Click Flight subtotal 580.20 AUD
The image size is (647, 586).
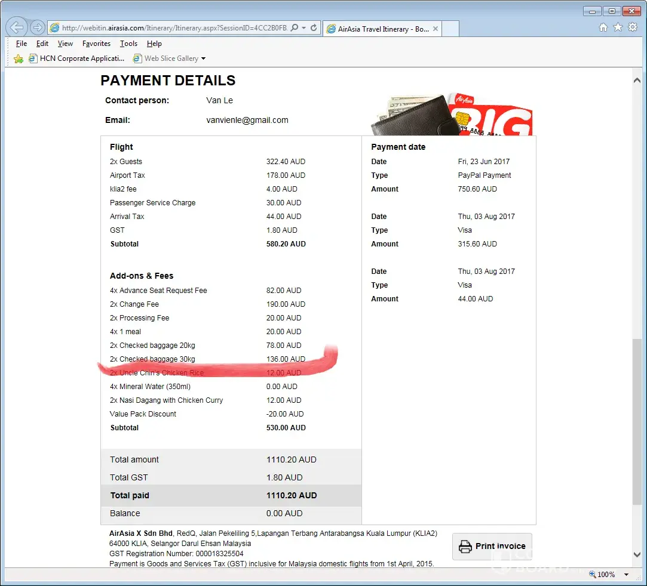point(286,244)
